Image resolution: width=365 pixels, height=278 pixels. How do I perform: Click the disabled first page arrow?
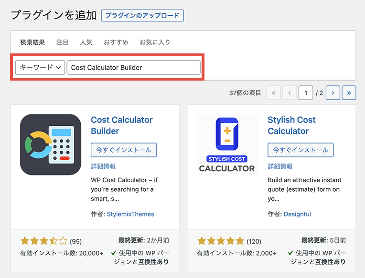pos(274,93)
